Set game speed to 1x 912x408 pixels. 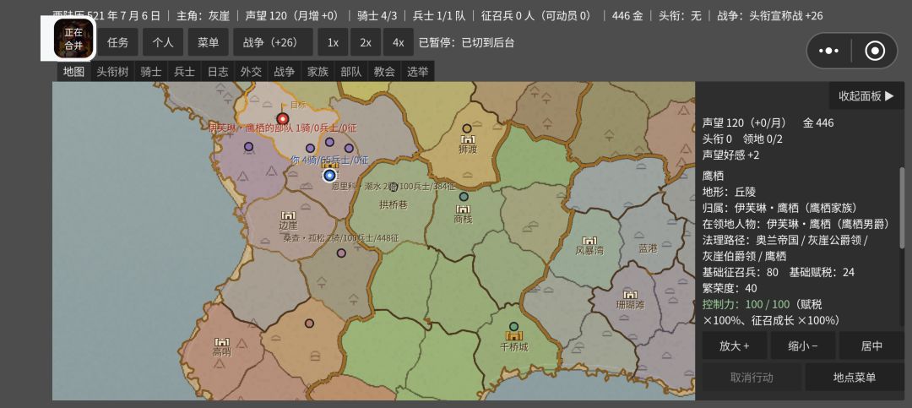333,42
